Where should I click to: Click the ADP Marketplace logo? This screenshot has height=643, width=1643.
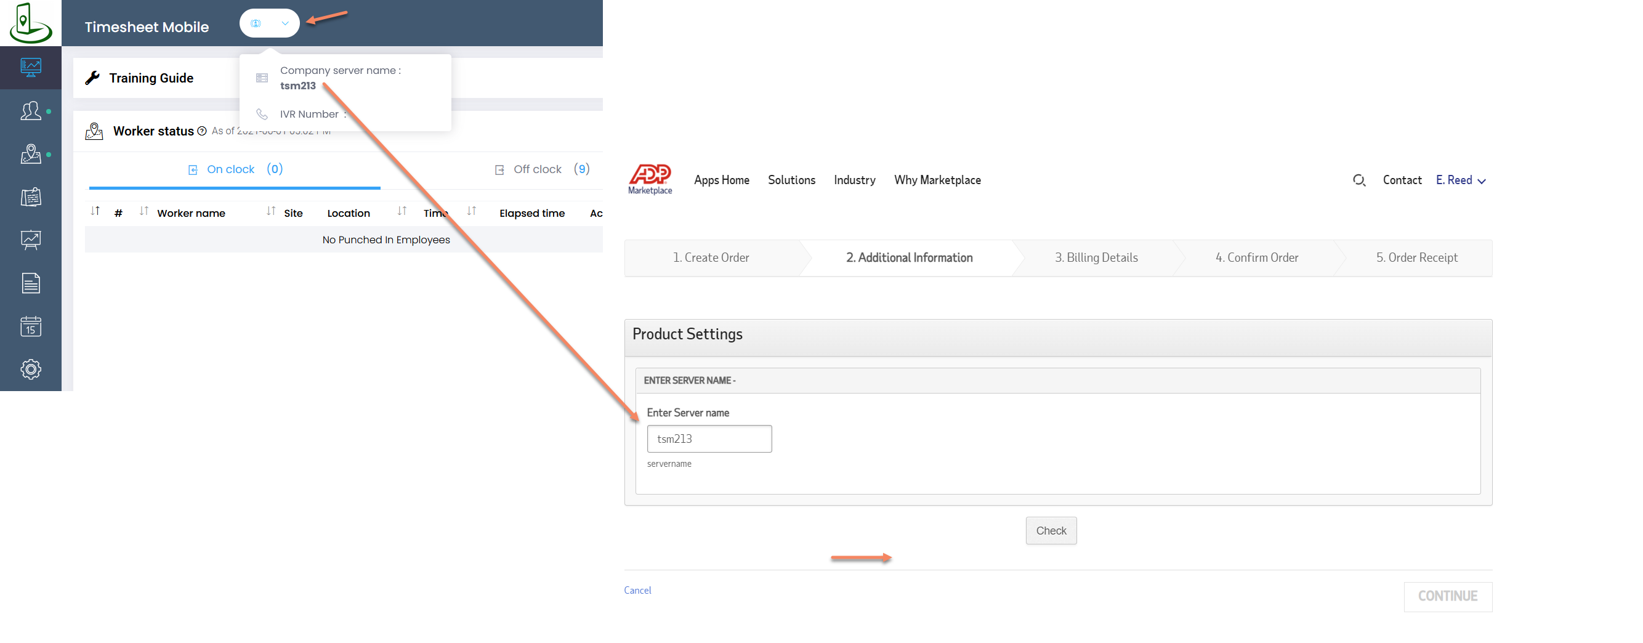(x=650, y=179)
